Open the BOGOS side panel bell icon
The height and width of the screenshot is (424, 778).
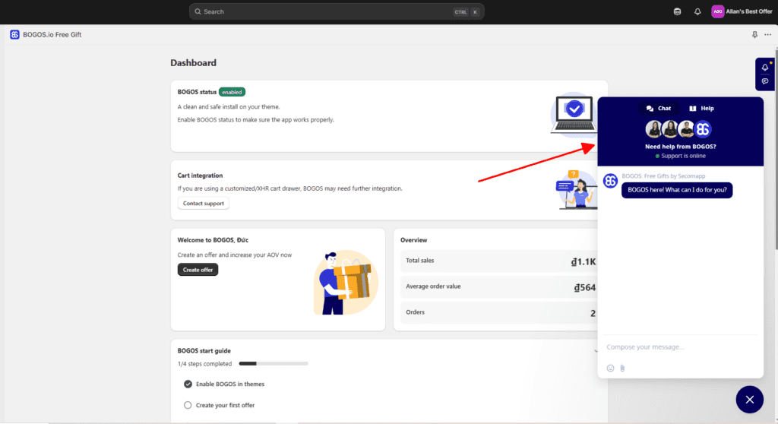(764, 67)
